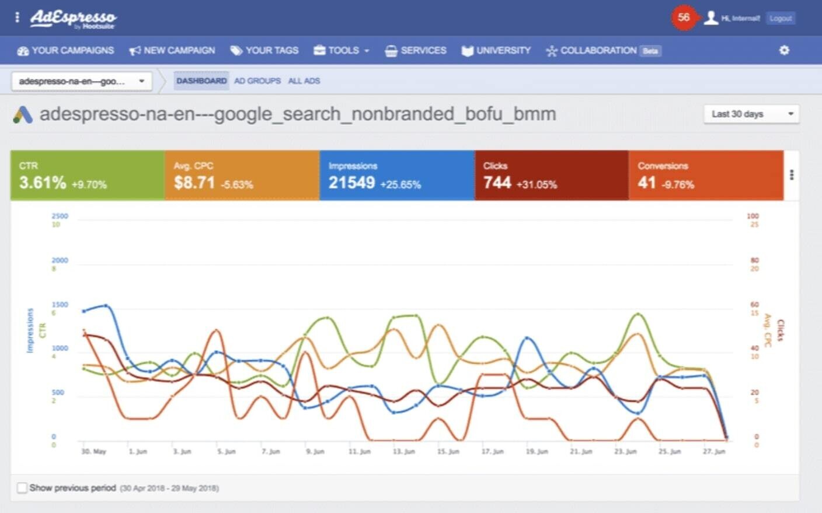View Your Tags
Screen dimensions: 822x513
[264, 51]
